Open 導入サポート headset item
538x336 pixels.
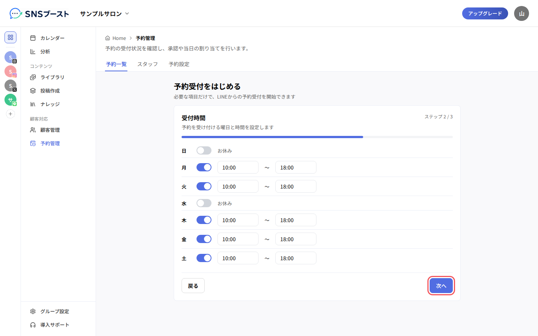pos(58,325)
